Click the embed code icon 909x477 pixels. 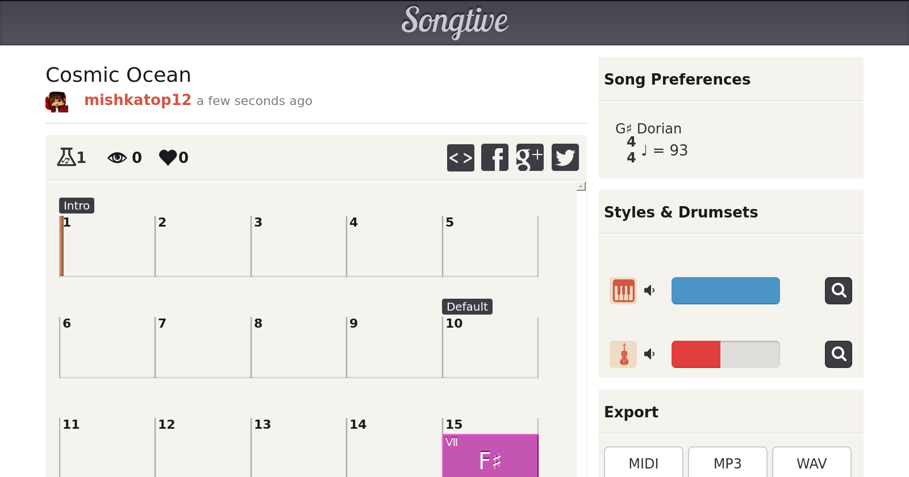pos(460,157)
